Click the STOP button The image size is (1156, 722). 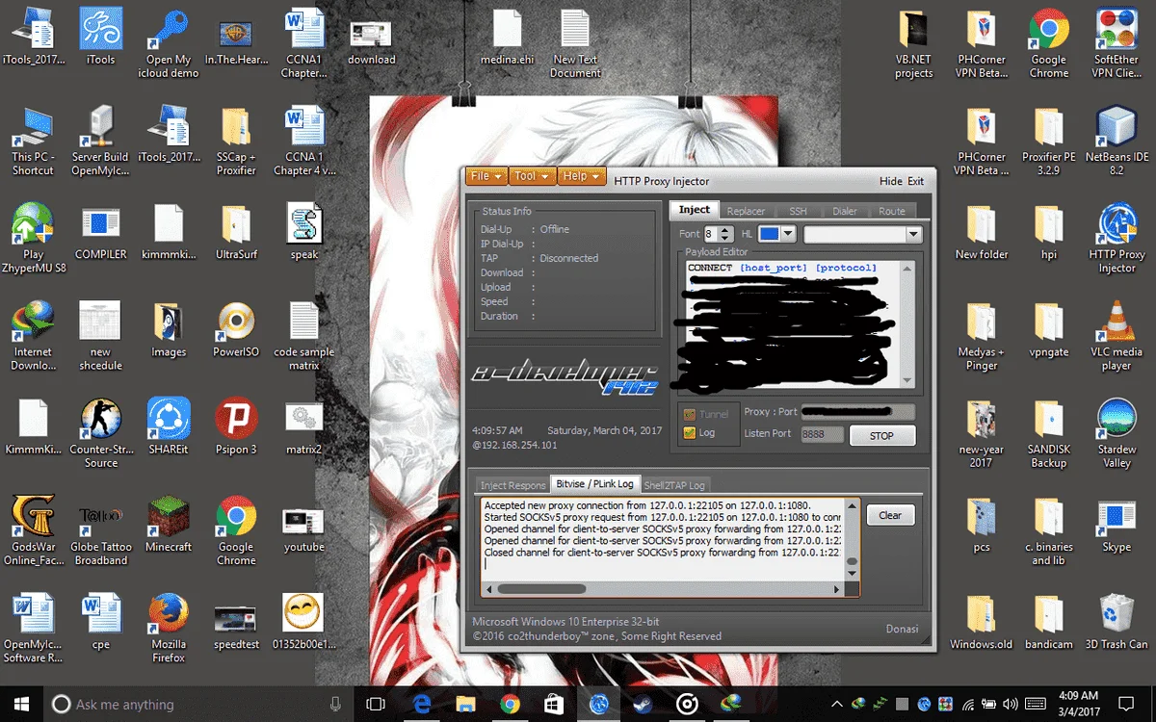pyautogui.click(x=881, y=435)
